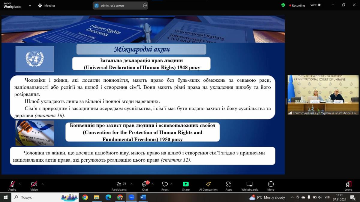Select the Constitutional Court speaker video thumbnail
This screenshot has width=360, height=202.
pos(323,95)
